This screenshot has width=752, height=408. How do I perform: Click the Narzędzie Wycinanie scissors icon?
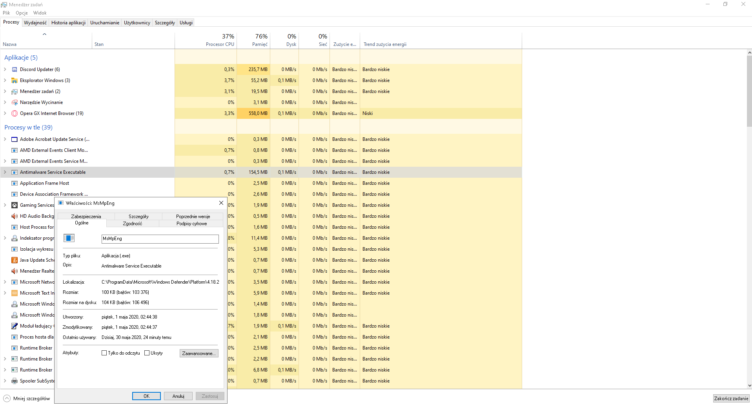click(x=15, y=102)
